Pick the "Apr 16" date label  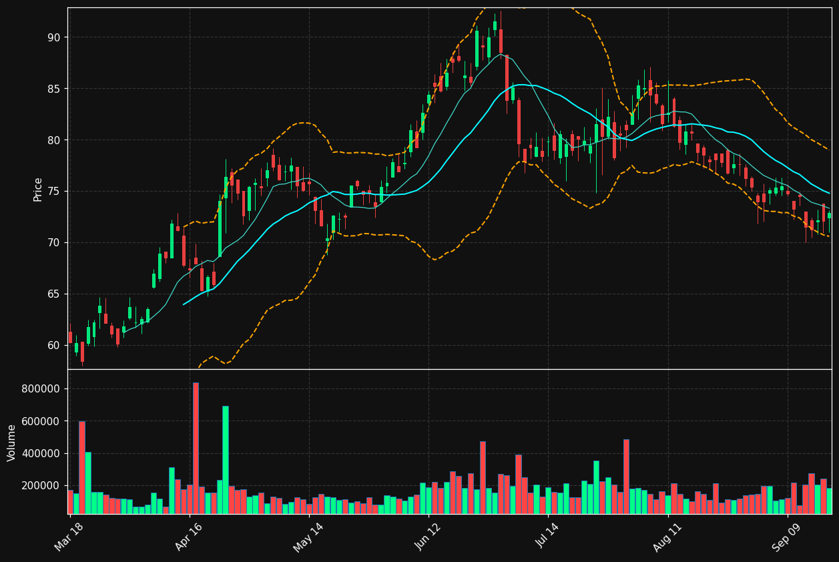(x=189, y=536)
